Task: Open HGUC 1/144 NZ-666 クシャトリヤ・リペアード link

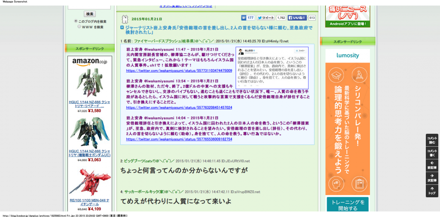Action: pos(89,104)
